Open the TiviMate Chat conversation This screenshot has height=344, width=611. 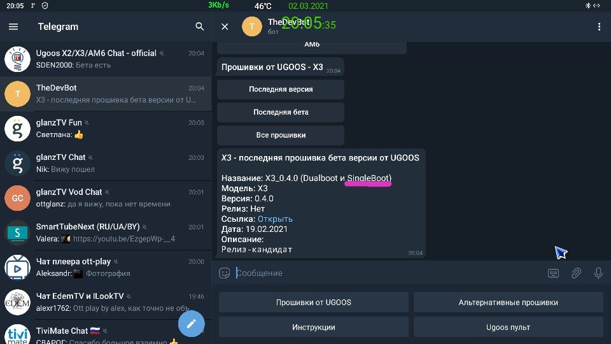tap(106, 333)
